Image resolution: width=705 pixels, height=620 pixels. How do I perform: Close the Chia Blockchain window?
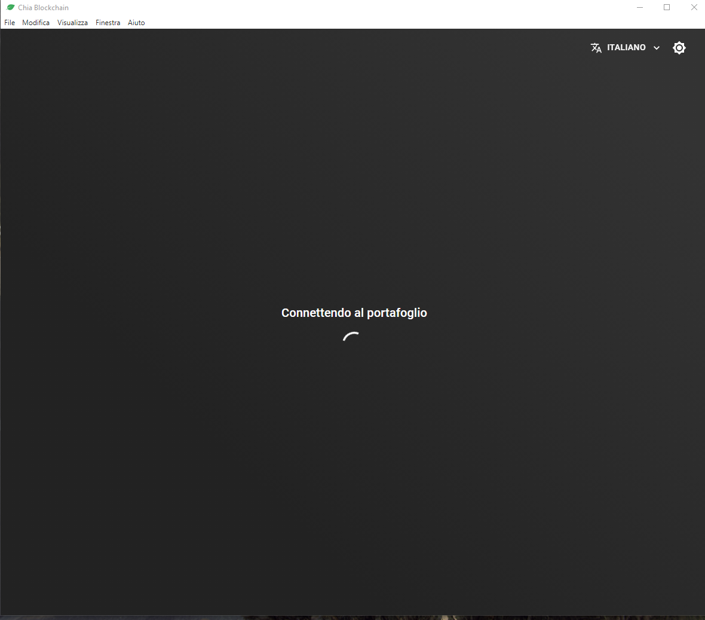click(694, 7)
